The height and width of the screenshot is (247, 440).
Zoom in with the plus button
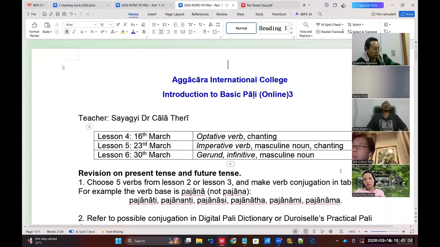[x=404, y=232]
